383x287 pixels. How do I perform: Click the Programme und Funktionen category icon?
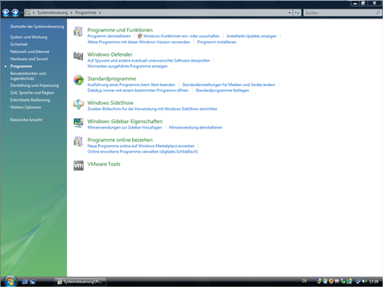[x=78, y=32]
